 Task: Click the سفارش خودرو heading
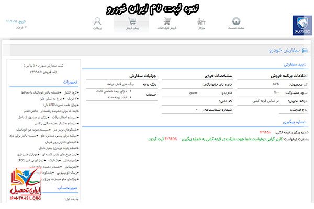[x=285, y=50]
